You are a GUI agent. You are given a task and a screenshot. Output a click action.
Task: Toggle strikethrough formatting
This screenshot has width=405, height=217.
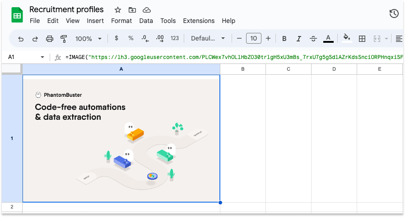(x=313, y=39)
